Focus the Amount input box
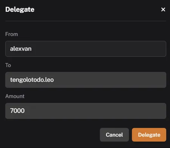The height and width of the screenshot is (148, 170). [86, 111]
